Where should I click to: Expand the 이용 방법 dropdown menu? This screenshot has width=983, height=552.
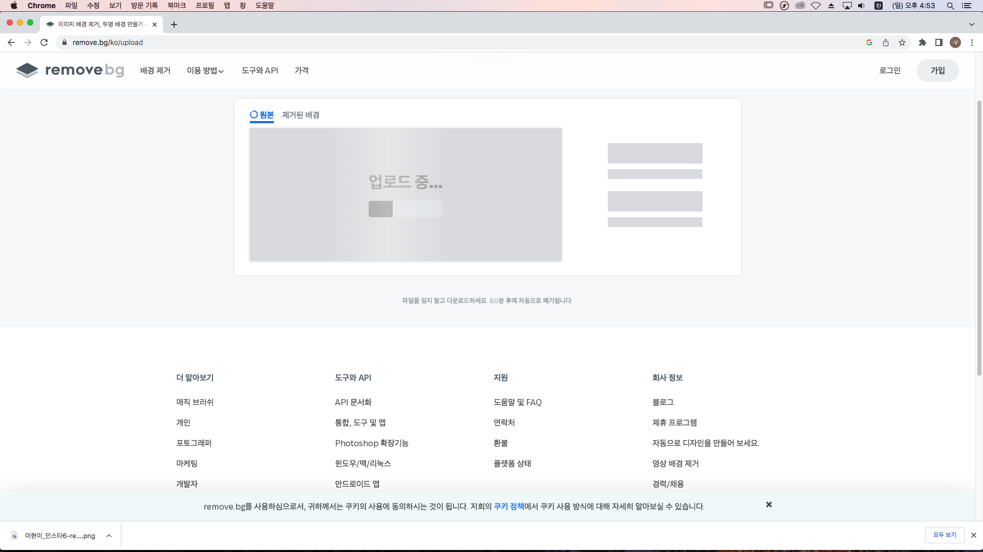pyautogui.click(x=205, y=71)
